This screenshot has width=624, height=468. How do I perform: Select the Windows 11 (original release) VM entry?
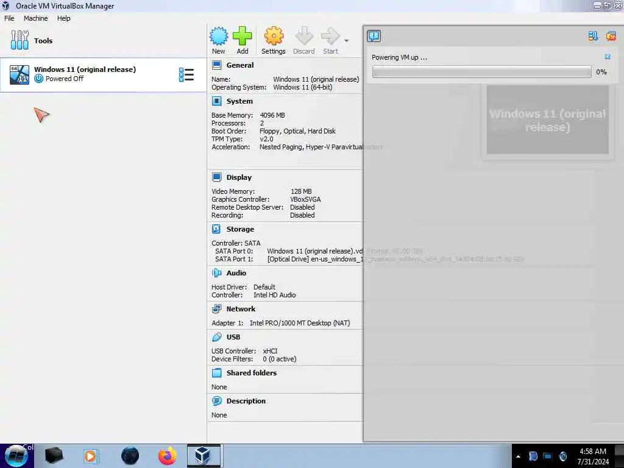point(103,74)
